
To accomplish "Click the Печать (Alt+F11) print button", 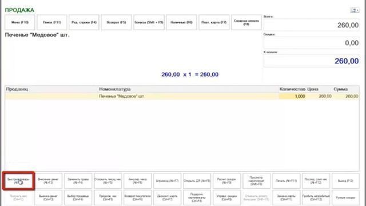I will click(286, 181).
